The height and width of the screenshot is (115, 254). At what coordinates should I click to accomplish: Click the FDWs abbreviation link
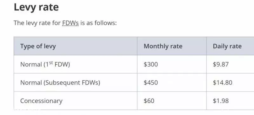tap(70, 23)
